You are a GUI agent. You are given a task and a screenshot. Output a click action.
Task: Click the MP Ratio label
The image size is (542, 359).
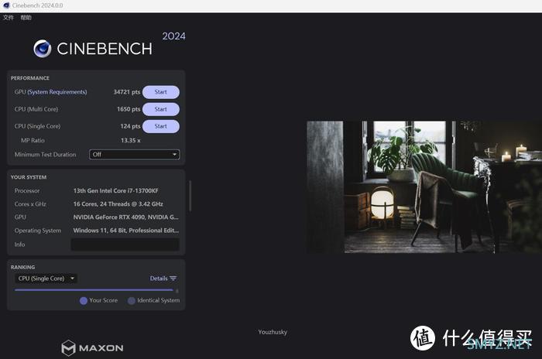[33, 140]
